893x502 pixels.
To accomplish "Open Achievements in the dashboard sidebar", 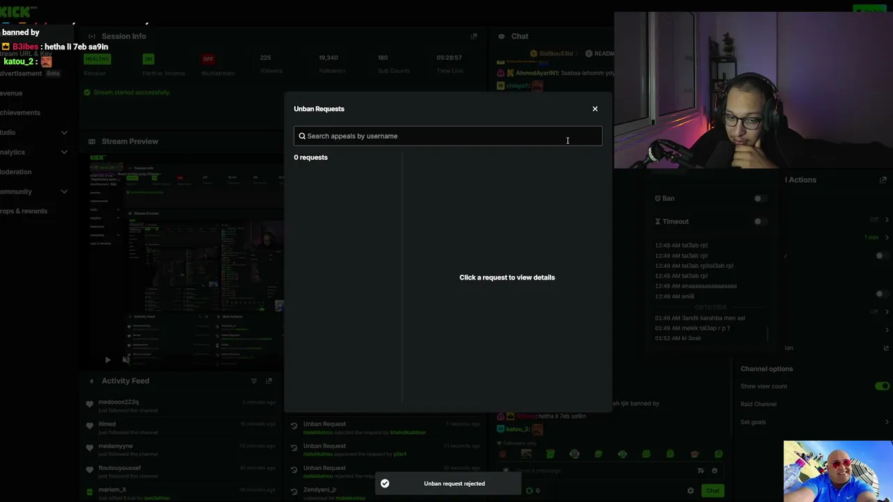I will (20, 113).
